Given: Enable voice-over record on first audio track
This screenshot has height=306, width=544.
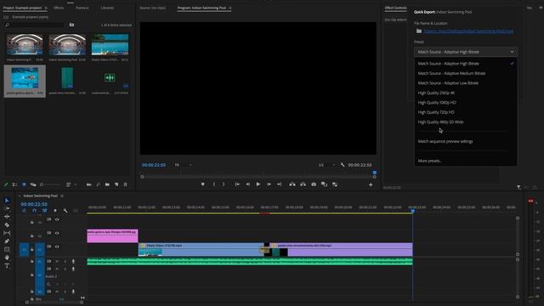Looking at the screenshot, I should [73, 261].
